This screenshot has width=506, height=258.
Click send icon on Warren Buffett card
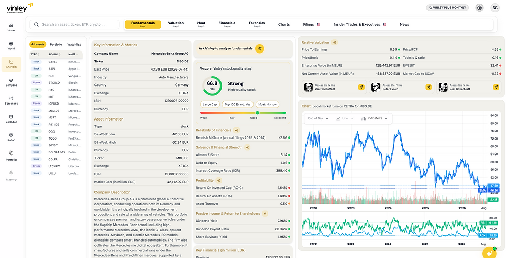tap(361, 87)
